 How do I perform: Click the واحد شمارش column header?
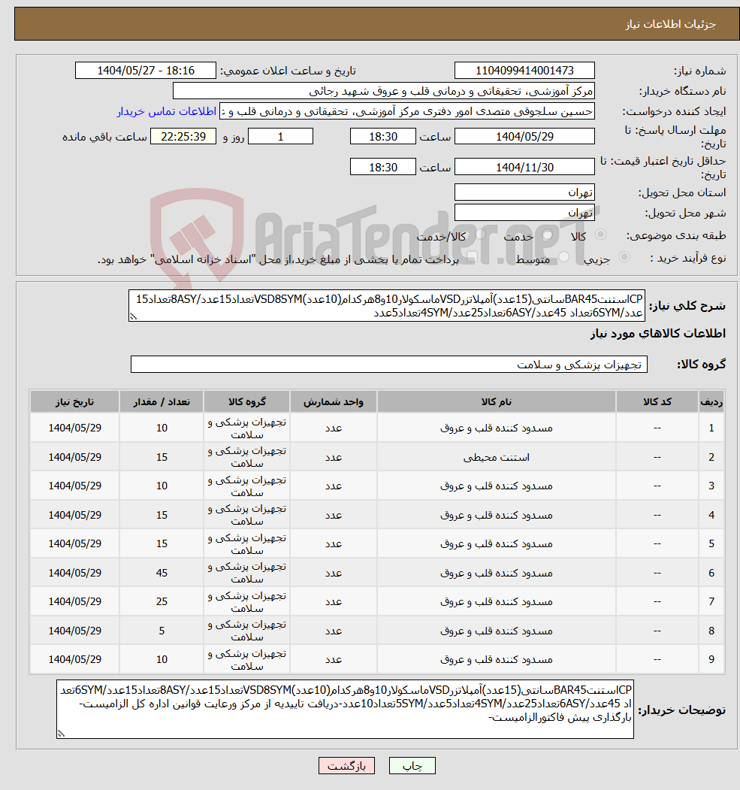click(334, 401)
